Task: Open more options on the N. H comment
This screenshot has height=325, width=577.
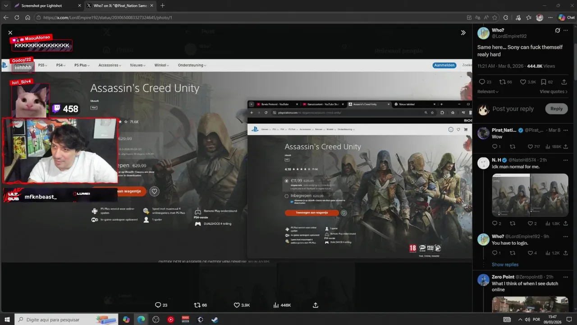Action: pyautogui.click(x=566, y=160)
